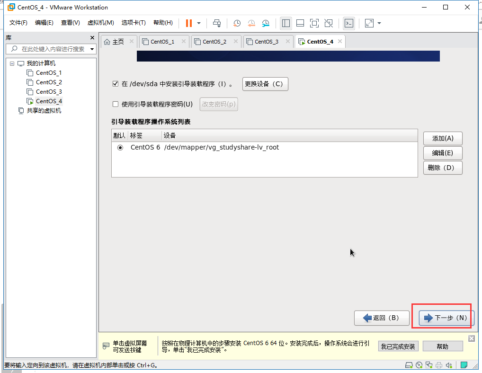Click 我已完成安装 button

398,346
